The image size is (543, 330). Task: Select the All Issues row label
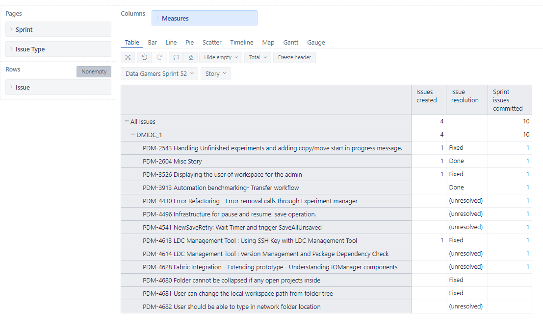pos(143,121)
